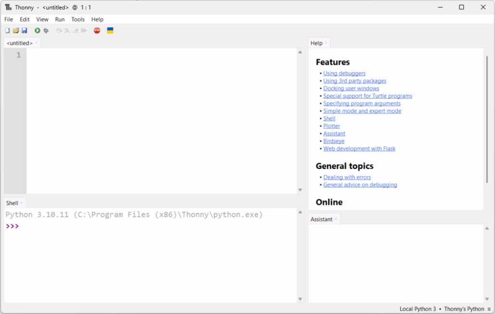Open the Run menu
Screen dimensions: 495x314
(x=60, y=19)
